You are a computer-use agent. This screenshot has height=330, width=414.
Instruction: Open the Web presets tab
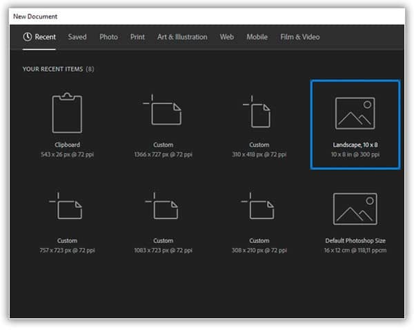tap(226, 37)
